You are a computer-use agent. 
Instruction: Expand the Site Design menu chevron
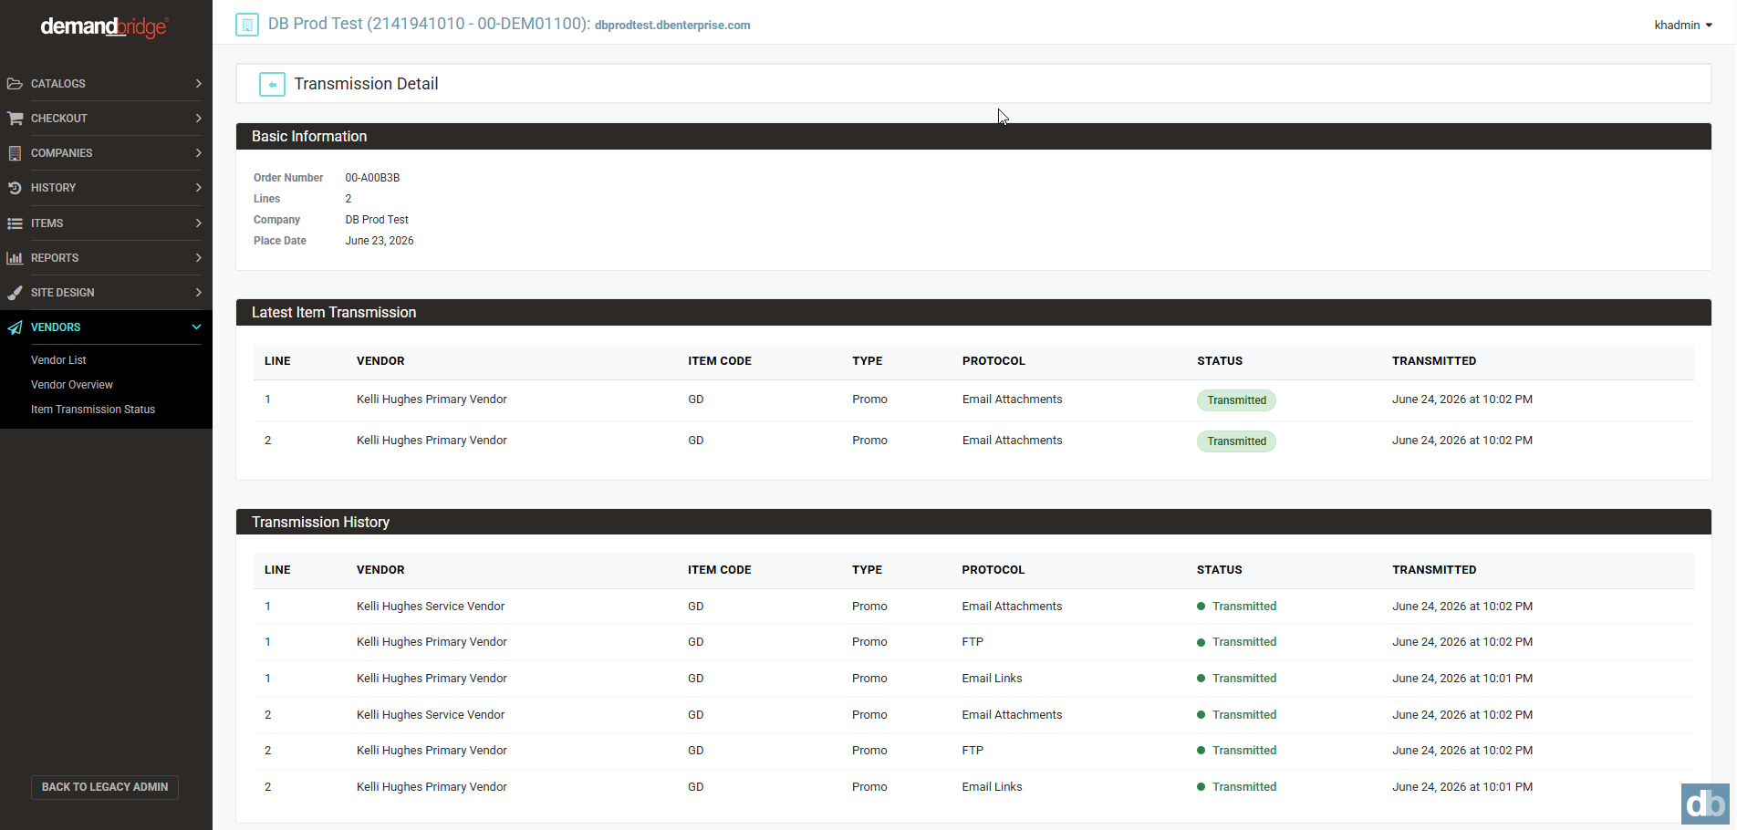coord(198,293)
